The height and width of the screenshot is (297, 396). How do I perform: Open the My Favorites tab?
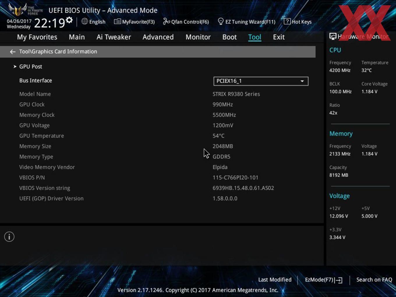[x=37, y=37]
